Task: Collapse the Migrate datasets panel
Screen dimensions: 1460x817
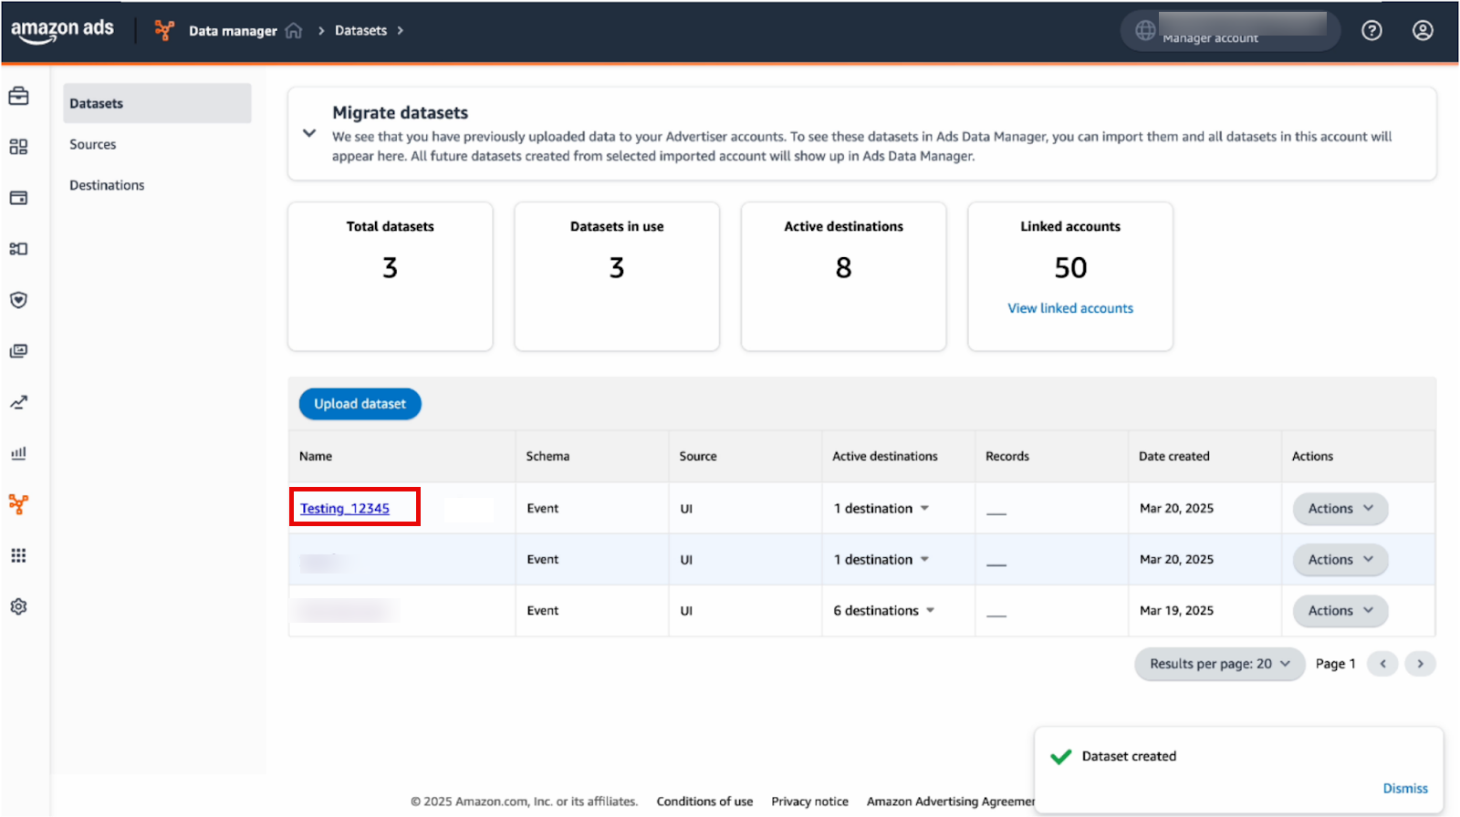Action: [x=309, y=133]
